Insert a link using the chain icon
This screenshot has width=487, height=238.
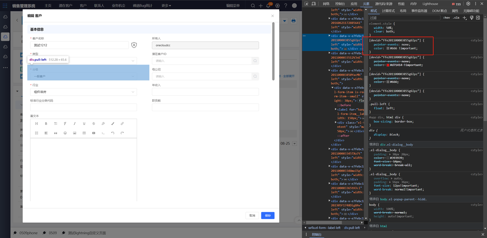122,124
